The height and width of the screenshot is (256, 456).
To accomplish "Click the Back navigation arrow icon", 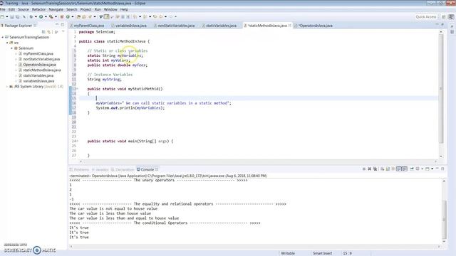I will pyautogui.click(x=161, y=17).
